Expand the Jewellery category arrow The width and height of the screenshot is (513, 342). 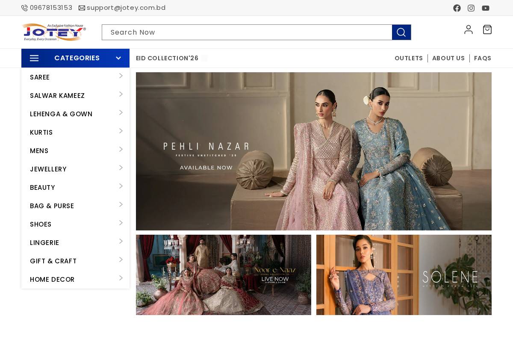(x=121, y=168)
